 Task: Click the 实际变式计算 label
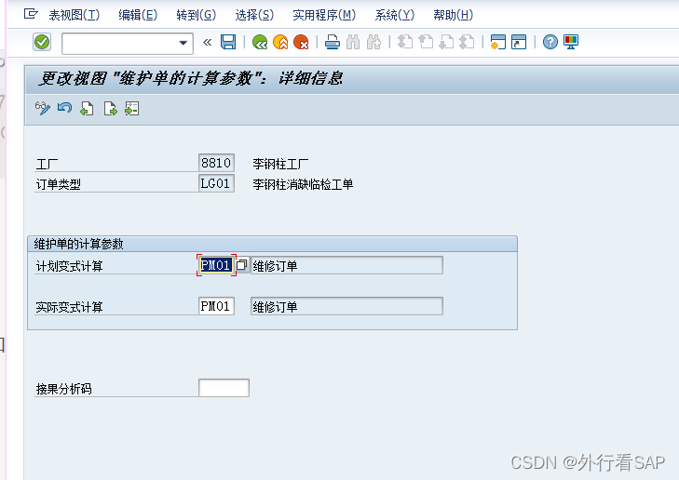(x=69, y=307)
